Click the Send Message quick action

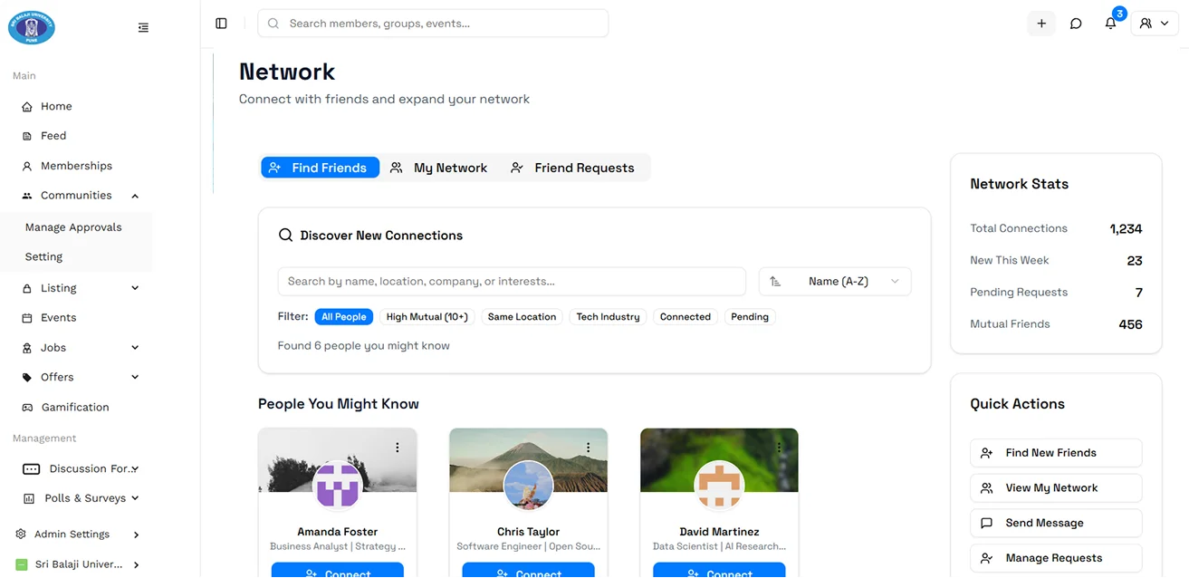(1055, 524)
